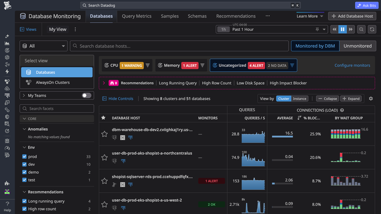
Task: Filter by Uncategorized monitor funnel icon
Action: click(x=292, y=65)
